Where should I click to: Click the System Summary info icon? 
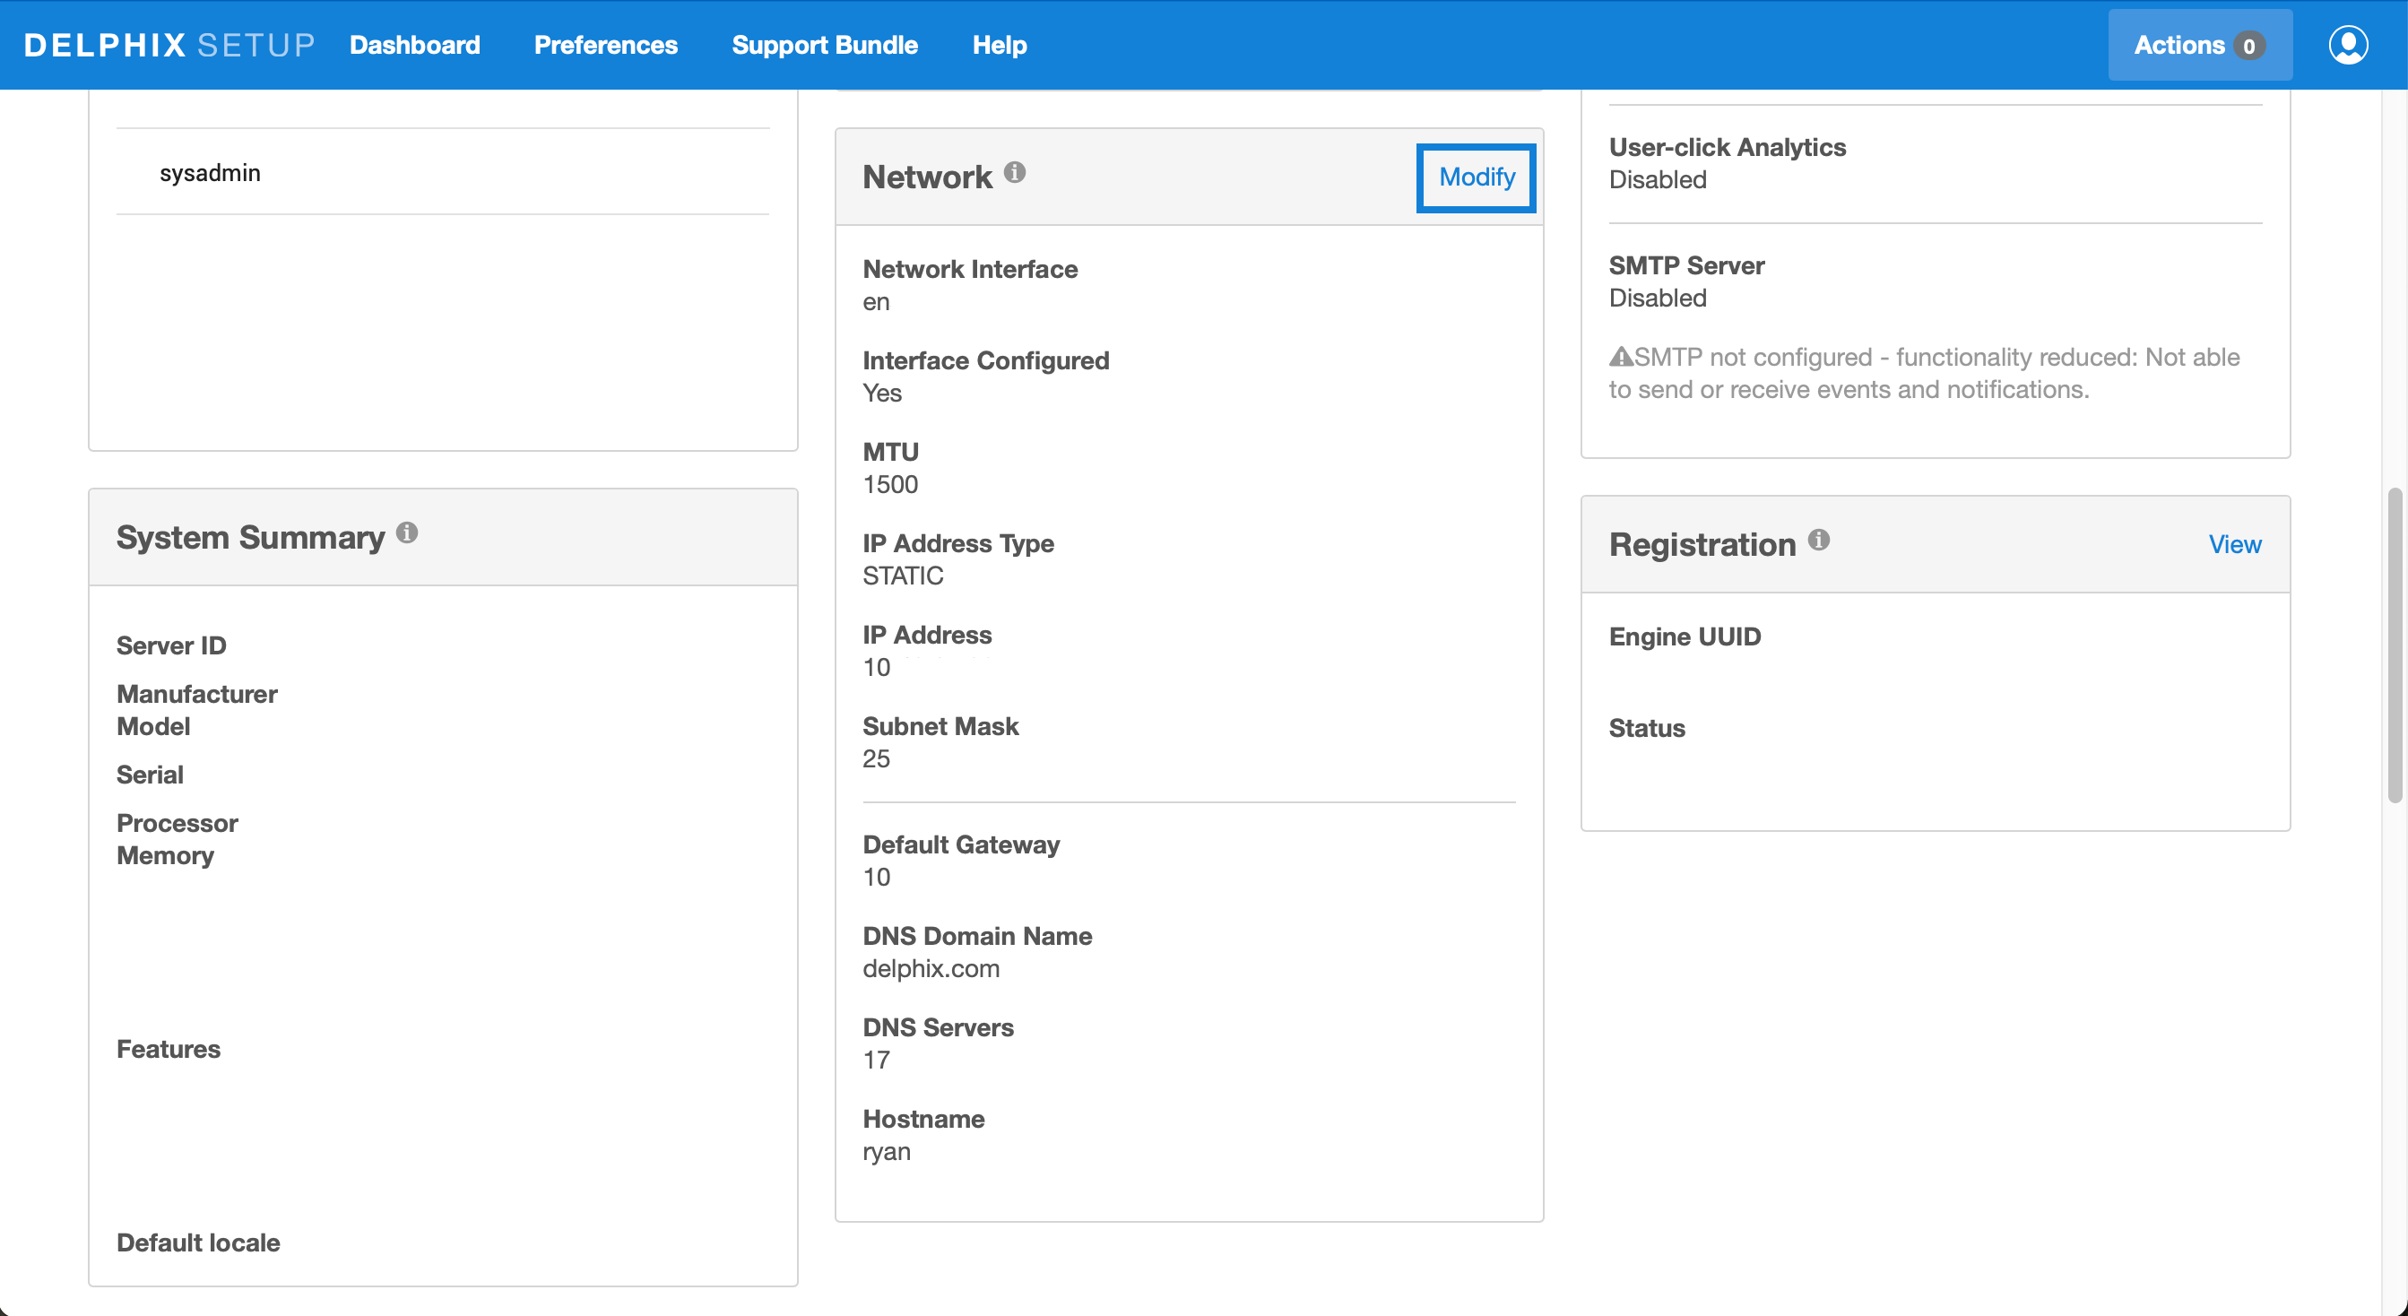coord(407,532)
